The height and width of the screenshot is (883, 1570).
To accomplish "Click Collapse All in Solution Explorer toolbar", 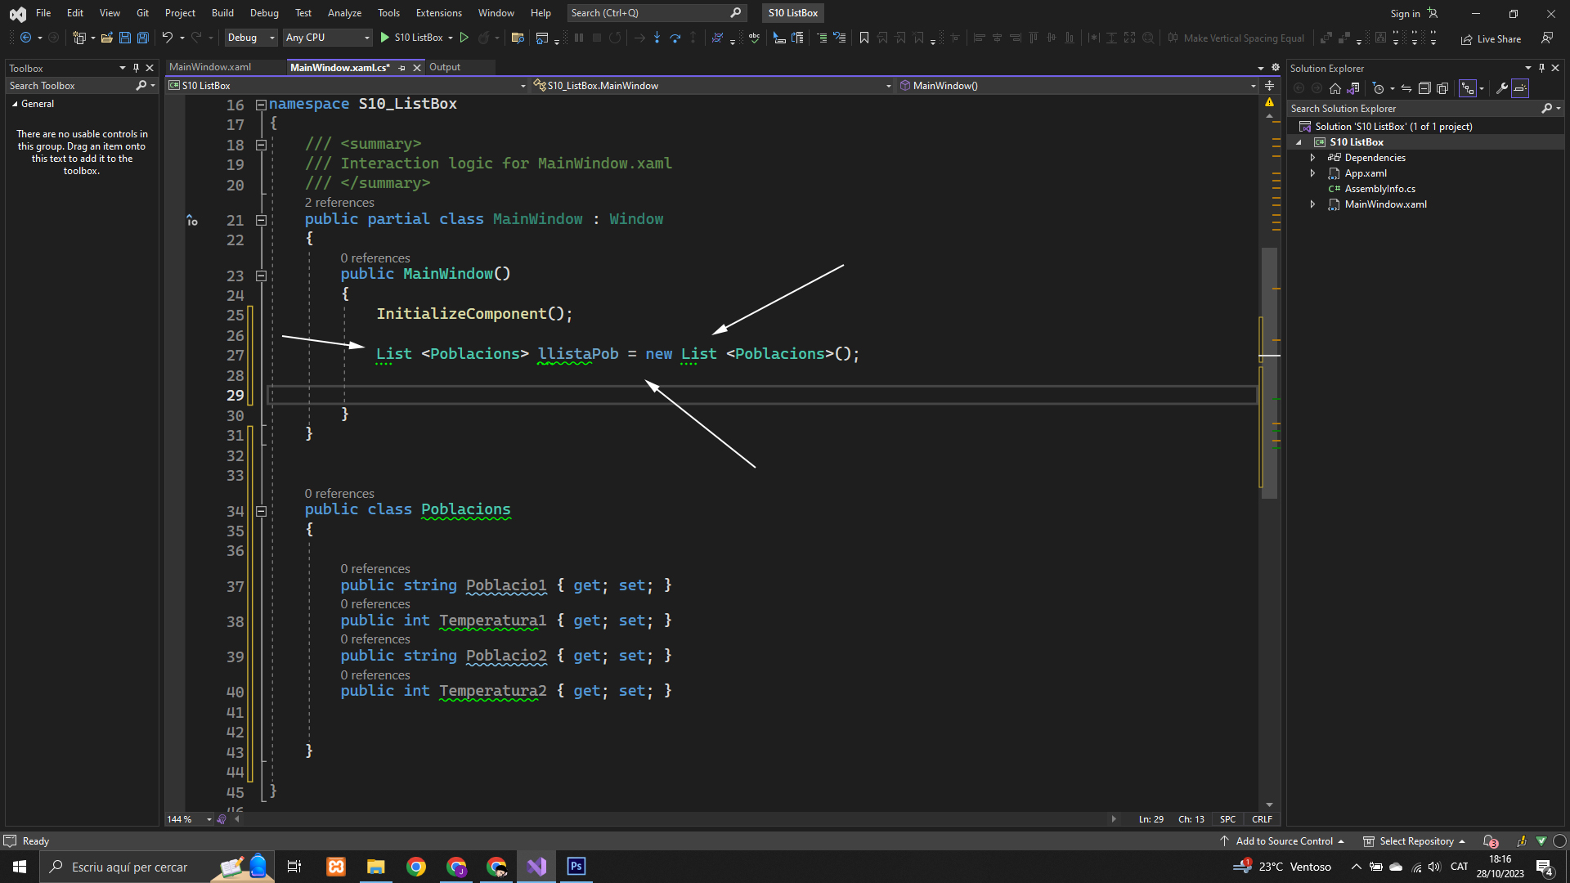I will 1424,88.
